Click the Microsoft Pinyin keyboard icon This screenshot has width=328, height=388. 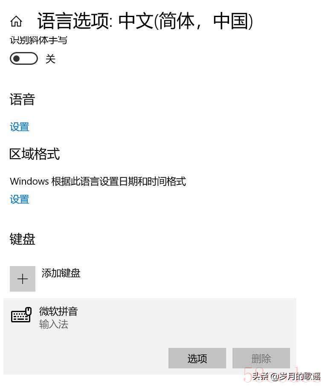coord(21,315)
